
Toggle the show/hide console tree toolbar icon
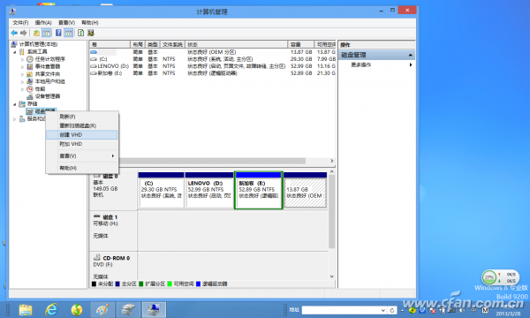[x=47, y=33]
